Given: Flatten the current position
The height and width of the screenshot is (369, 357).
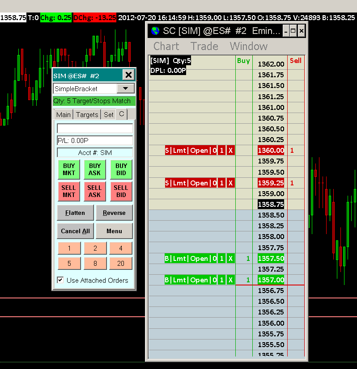Looking at the screenshot, I should (75, 213).
